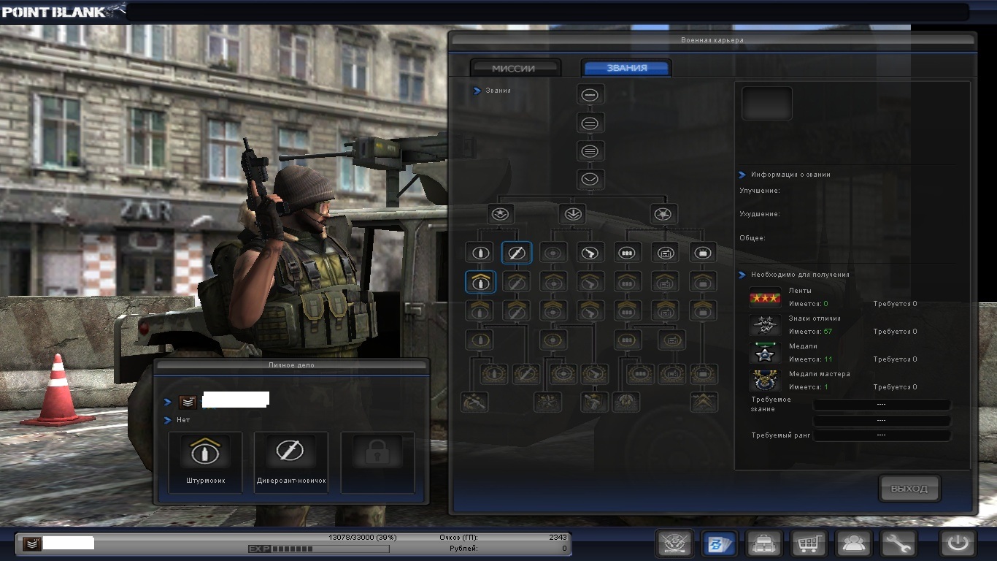Click the Имеется: 57 value
This screenshot has width=997, height=561.
tap(810, 332)
